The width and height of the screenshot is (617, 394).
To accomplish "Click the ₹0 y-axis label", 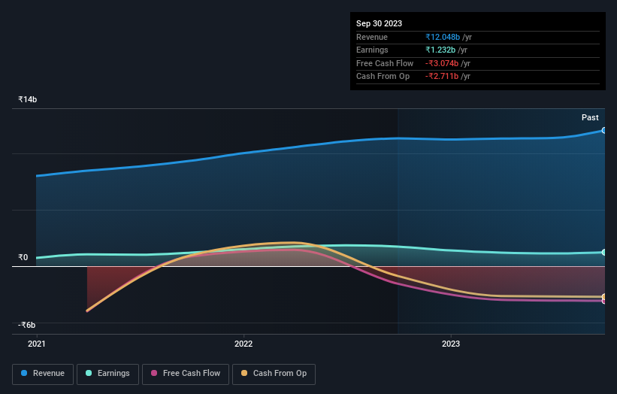I will pyautogui.click(x=23, y=257).
